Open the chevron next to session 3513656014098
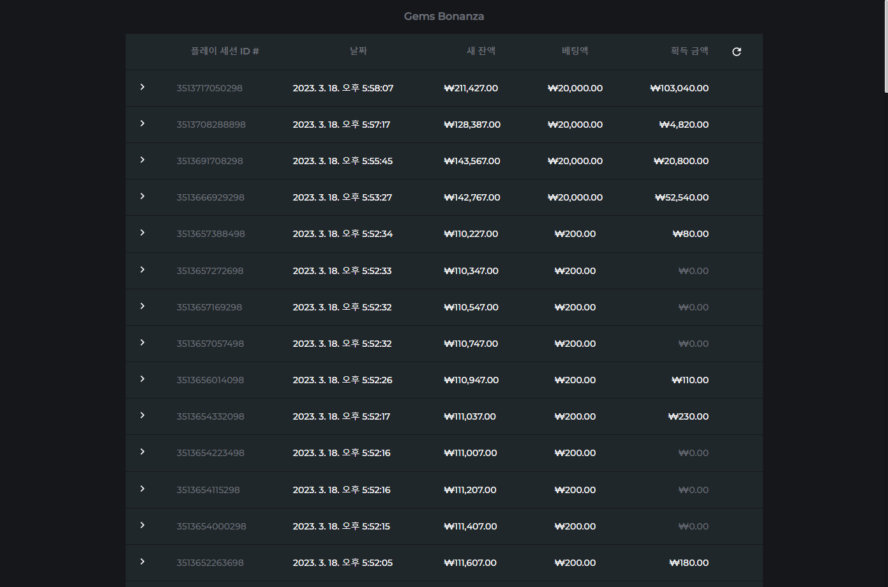Screen dimensions: 888x587 pos(142,379)
